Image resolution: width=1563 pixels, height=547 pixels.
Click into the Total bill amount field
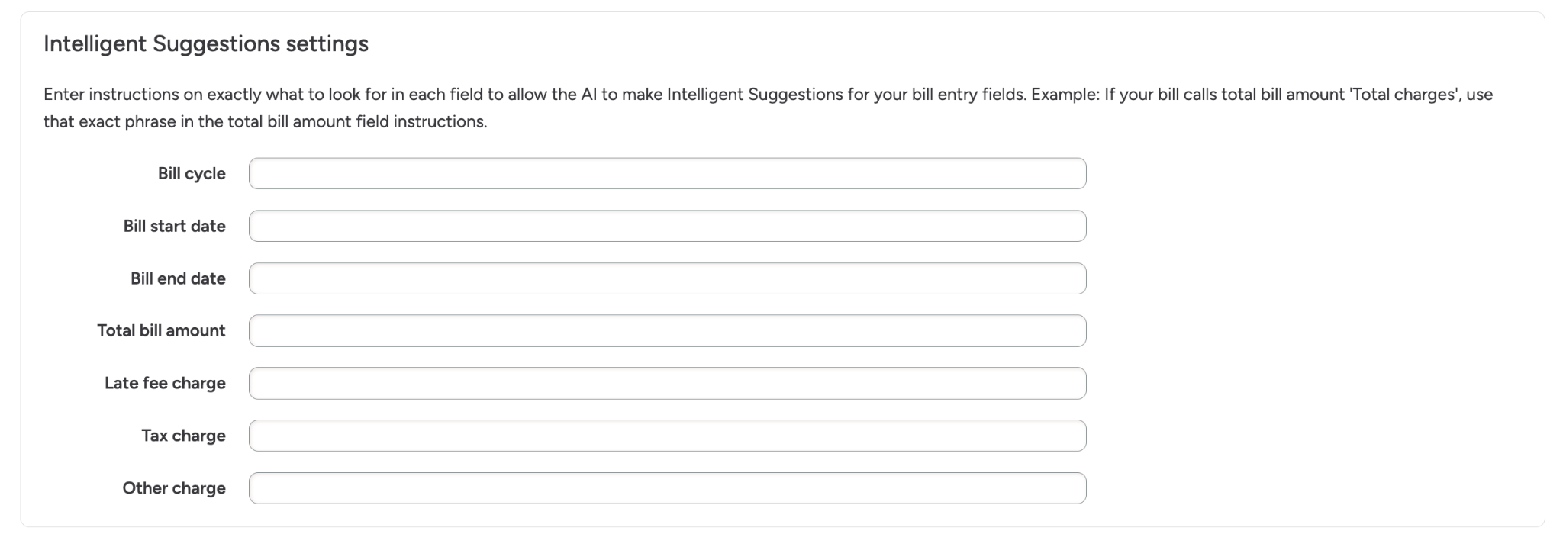pyautogui.click(x=667, y=331)
